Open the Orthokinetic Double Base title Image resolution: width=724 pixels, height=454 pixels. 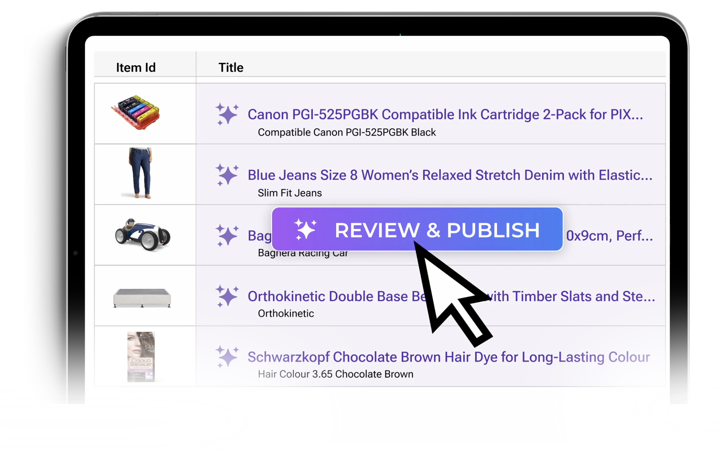point(451,296)
